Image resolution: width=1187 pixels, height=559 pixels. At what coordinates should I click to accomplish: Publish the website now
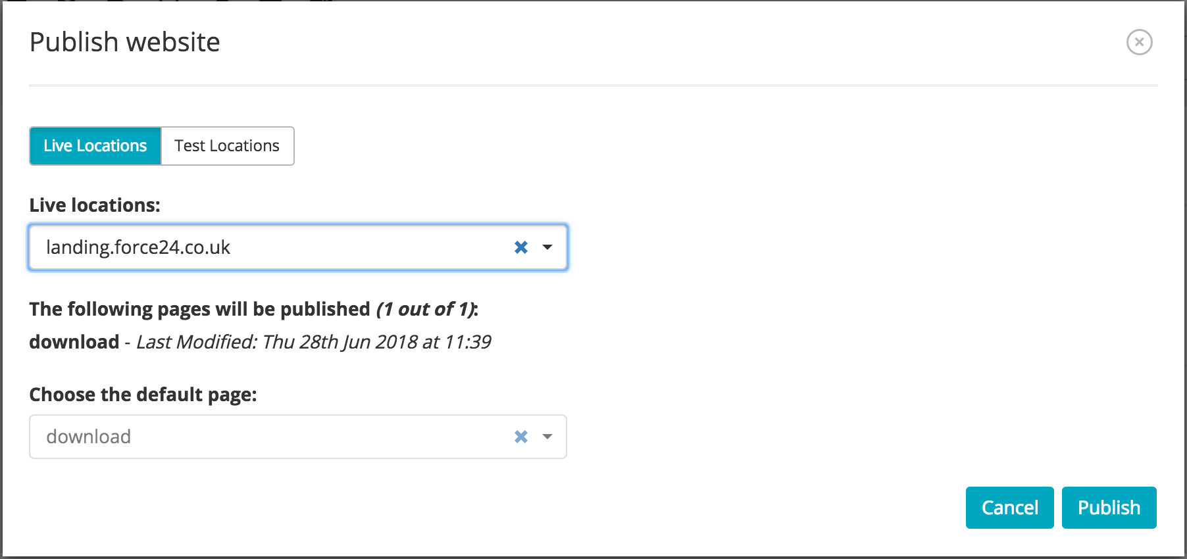click(1109, 508)
